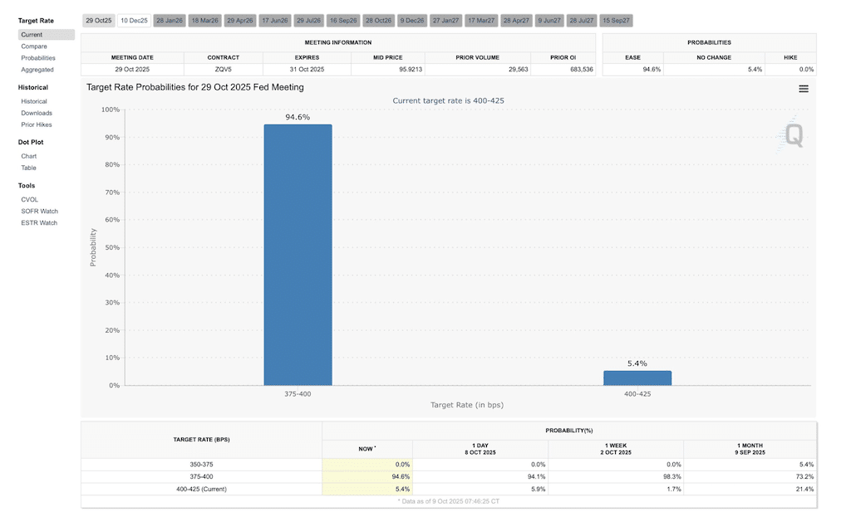
Task: Open the Aggregated target rate view
Action: [x=37, y=70]
